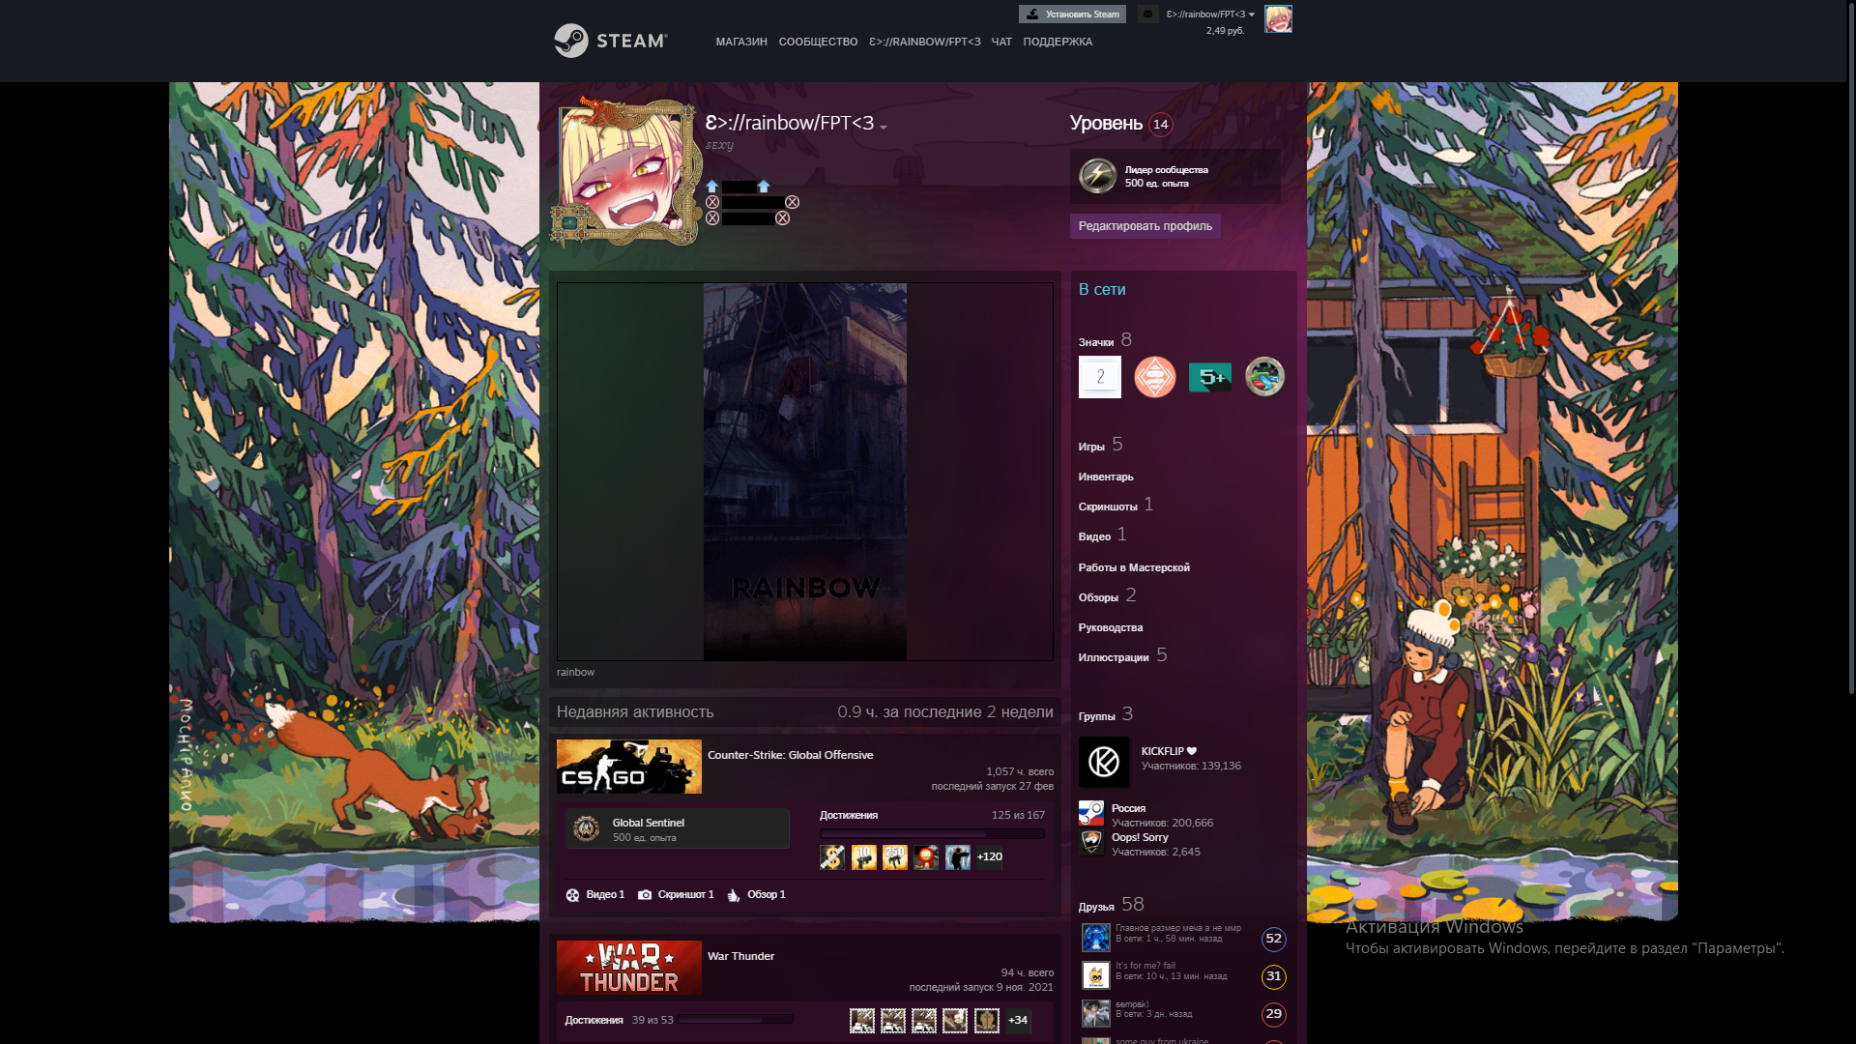Open Counter-Strike: Global Offensive banner
Image resolution: width=1856 pixels, height=1044 pixels.
(629, 767)
